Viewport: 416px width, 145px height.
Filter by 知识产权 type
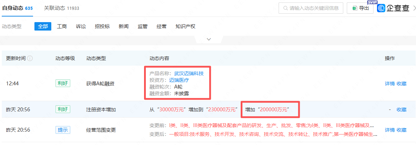pyautogui.click(x=185, y=26)
